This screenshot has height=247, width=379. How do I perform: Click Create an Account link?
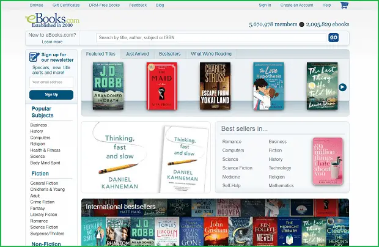296,5
